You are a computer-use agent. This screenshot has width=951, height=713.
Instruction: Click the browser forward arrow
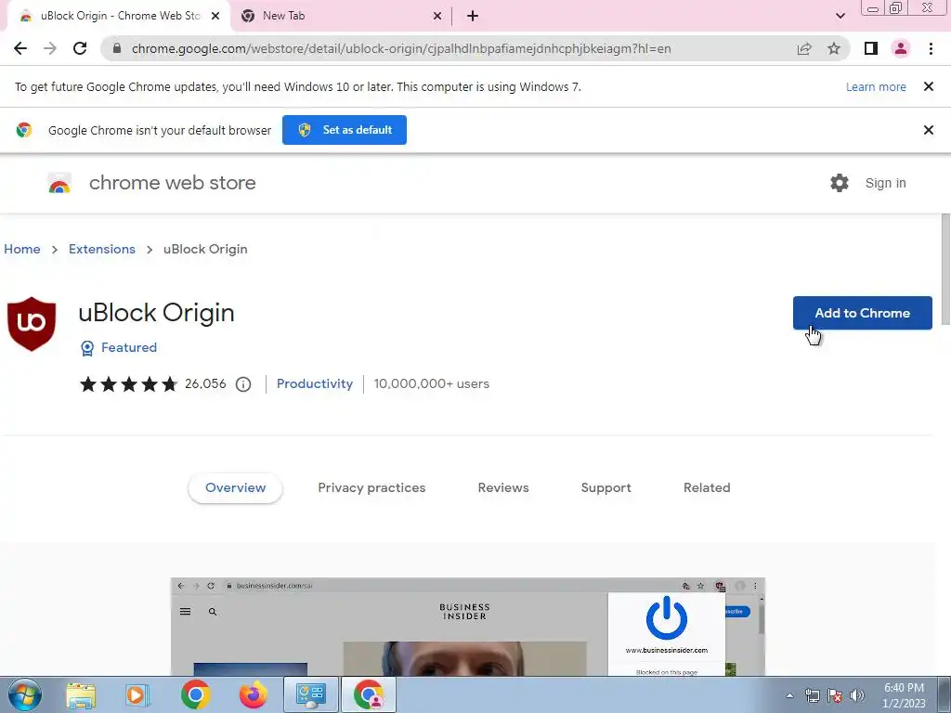pyautogui.click(x=50, y=48)
